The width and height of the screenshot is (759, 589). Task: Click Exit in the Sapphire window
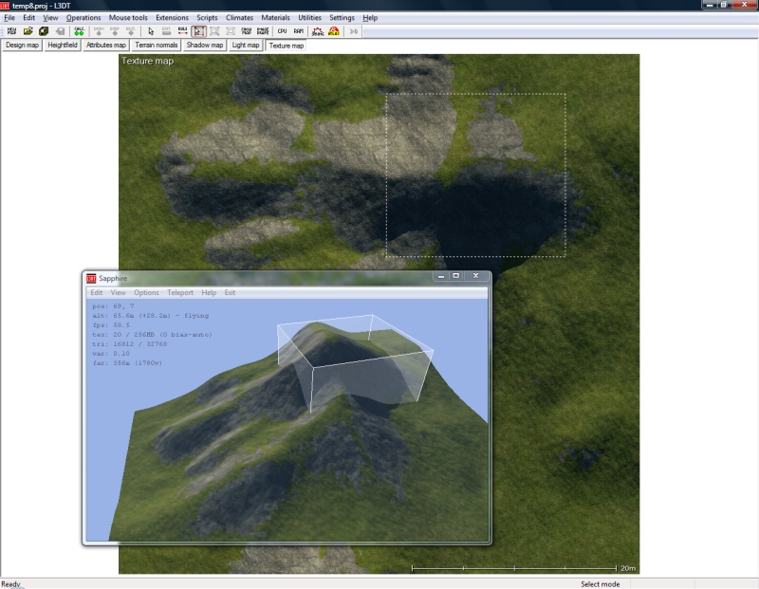(x=230, y=293)
